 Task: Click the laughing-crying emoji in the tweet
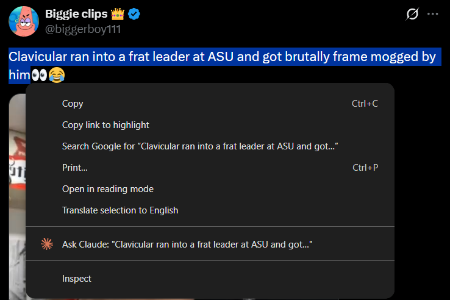point(56,76)
